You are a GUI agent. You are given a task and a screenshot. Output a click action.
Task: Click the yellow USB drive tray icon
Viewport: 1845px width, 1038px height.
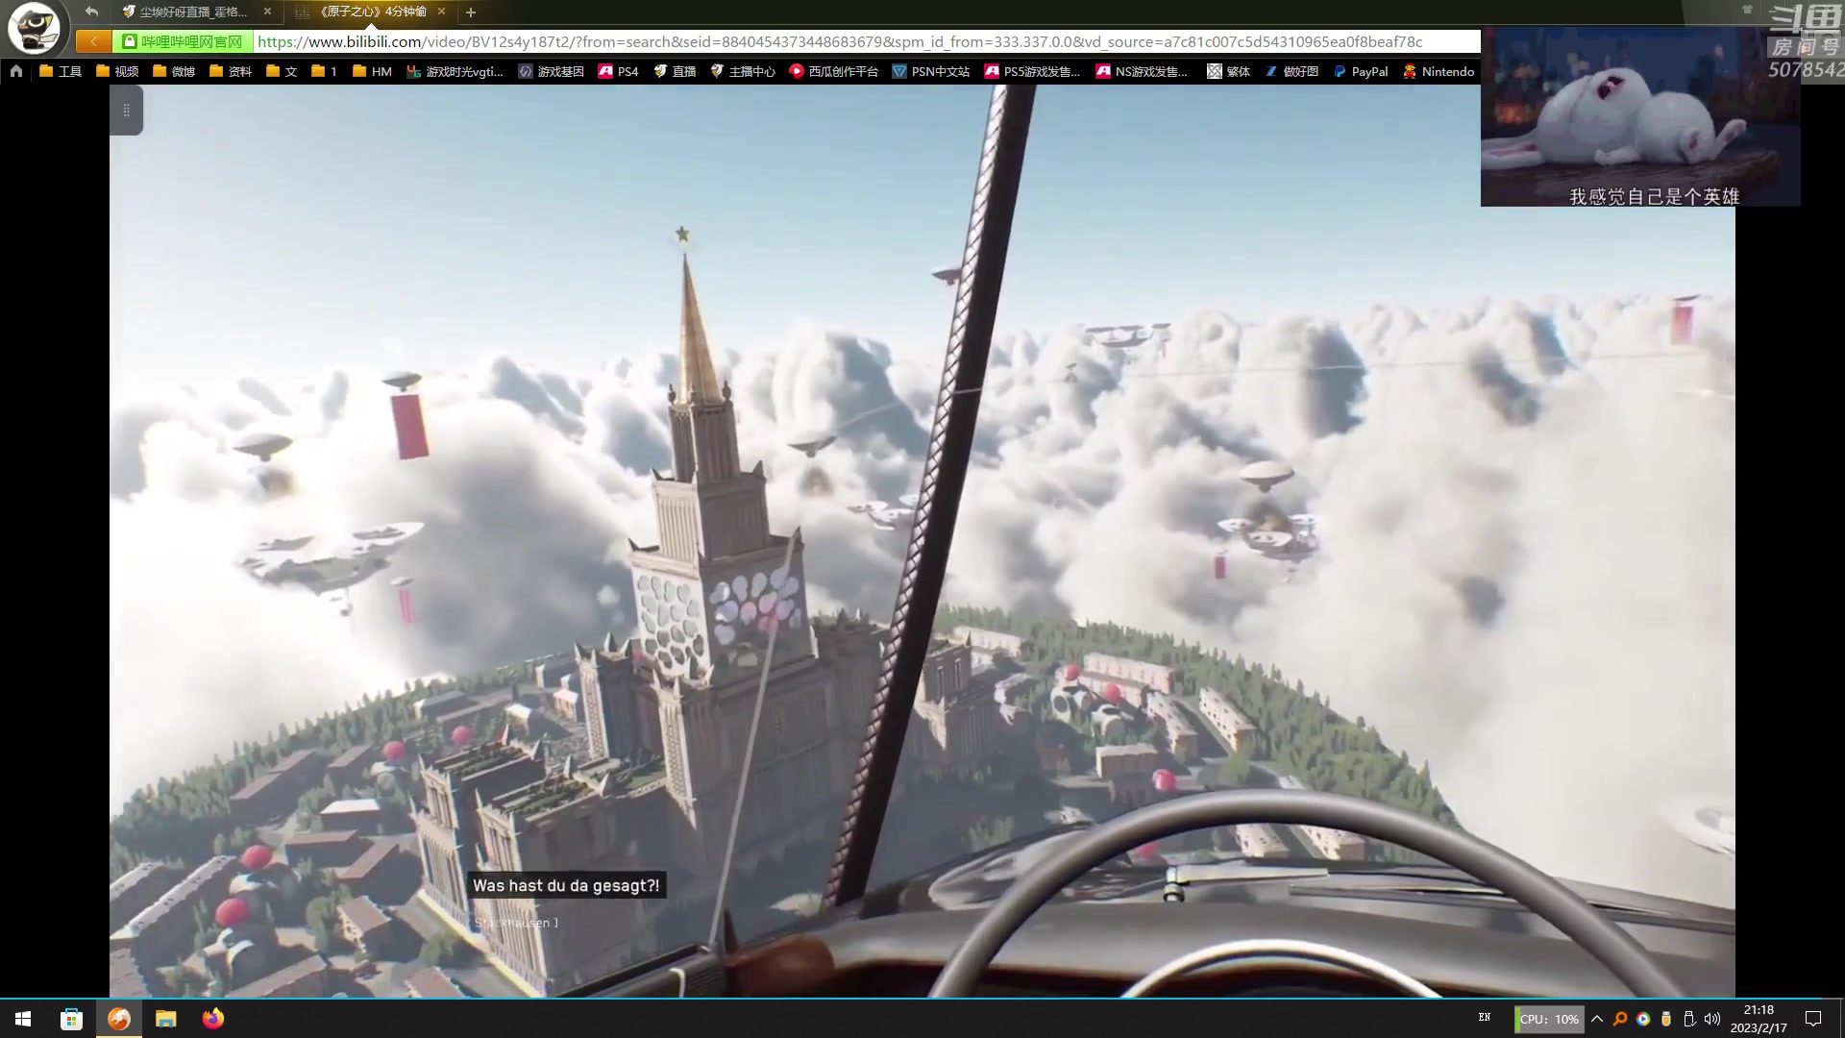(1666, 1019)
